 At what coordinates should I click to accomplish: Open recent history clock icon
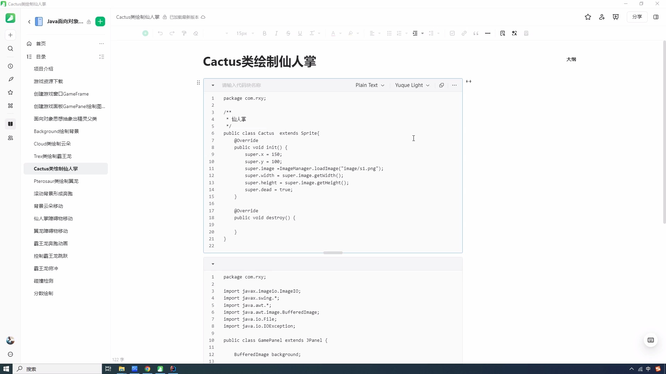[x=10, y=66]
